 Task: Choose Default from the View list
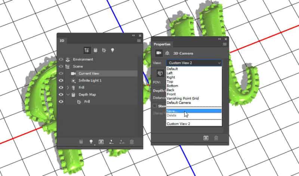tap(194, 69)
